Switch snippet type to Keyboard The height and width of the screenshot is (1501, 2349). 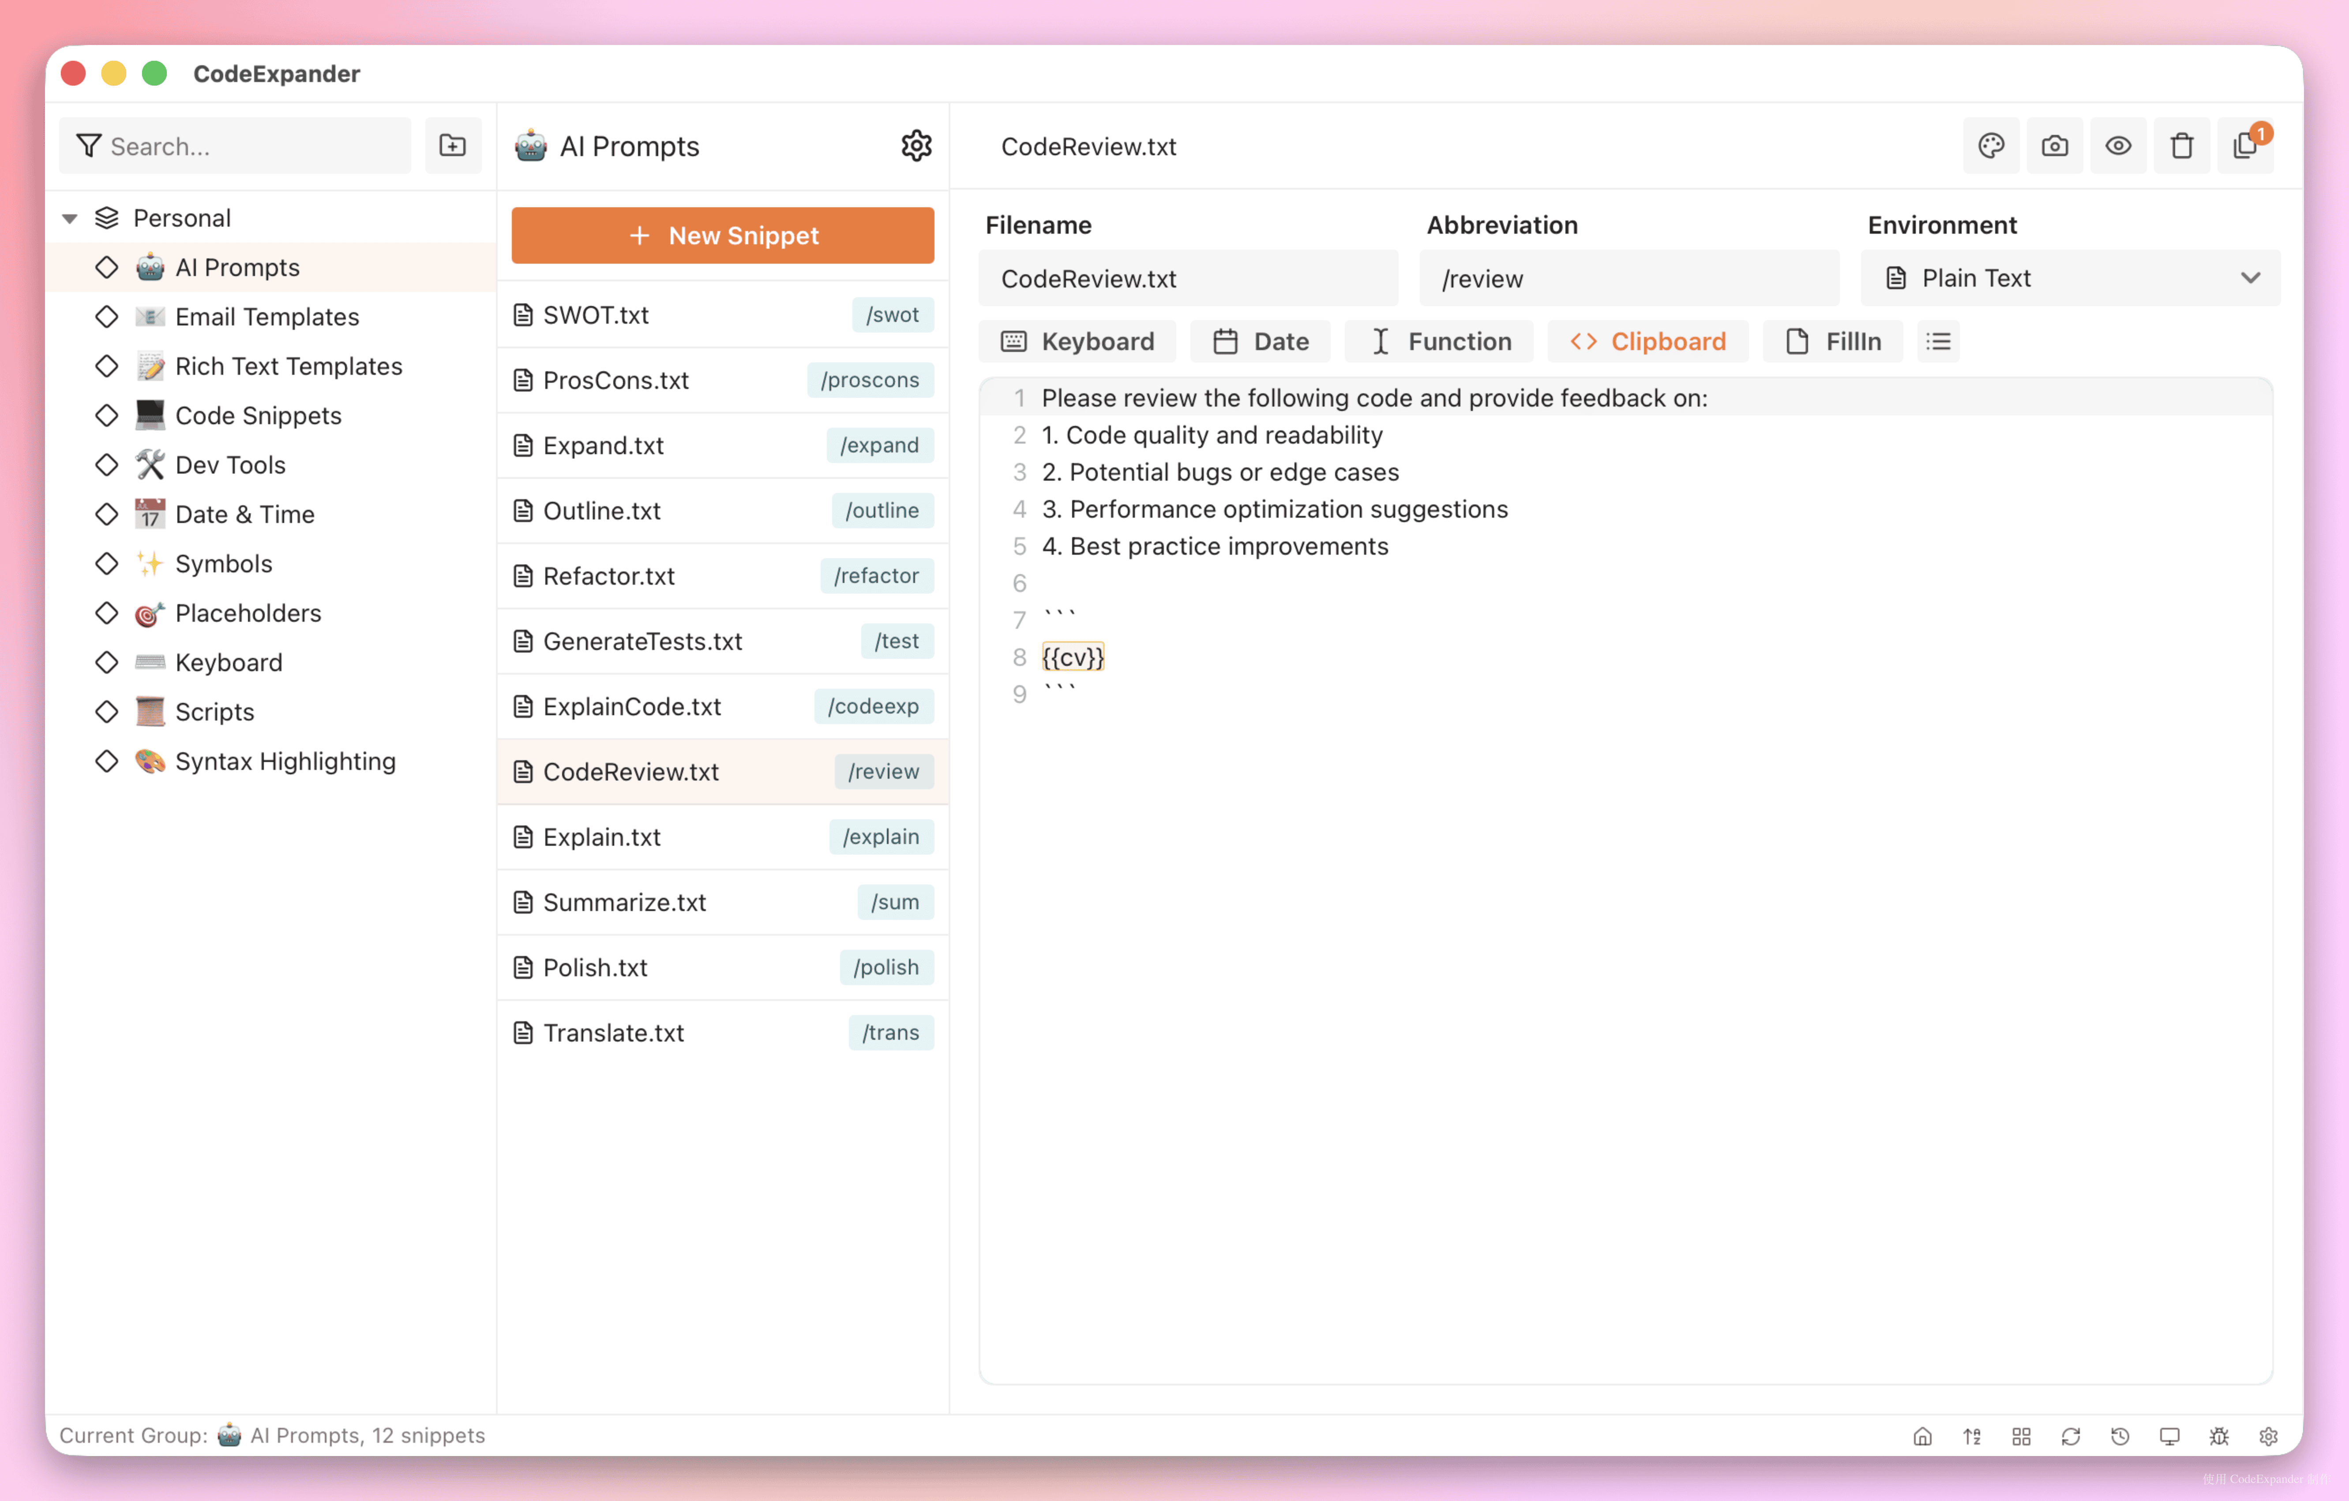pyautogui.click(x=1078, y=341)
